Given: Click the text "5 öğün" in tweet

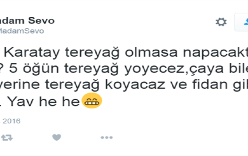Looking at the screenshot, I should coord(34,69).
